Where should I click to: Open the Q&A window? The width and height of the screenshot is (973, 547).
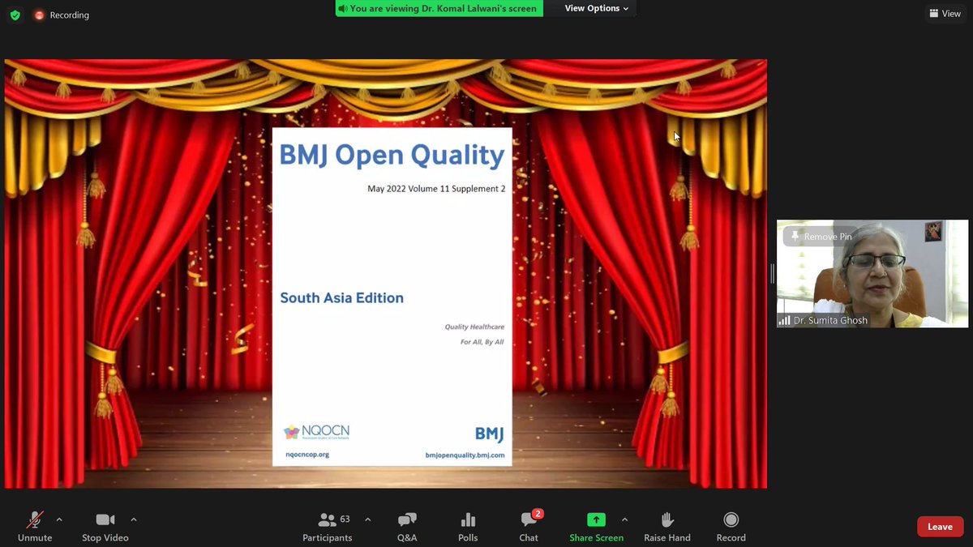407,526
